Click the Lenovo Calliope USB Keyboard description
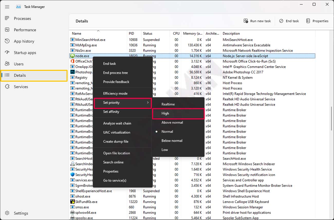334x220 pixels. pos(246,202)
